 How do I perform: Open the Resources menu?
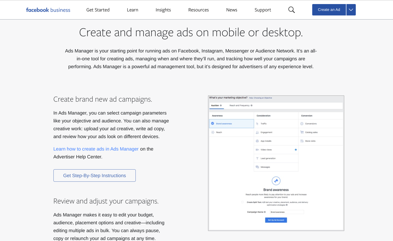point(199,10)
